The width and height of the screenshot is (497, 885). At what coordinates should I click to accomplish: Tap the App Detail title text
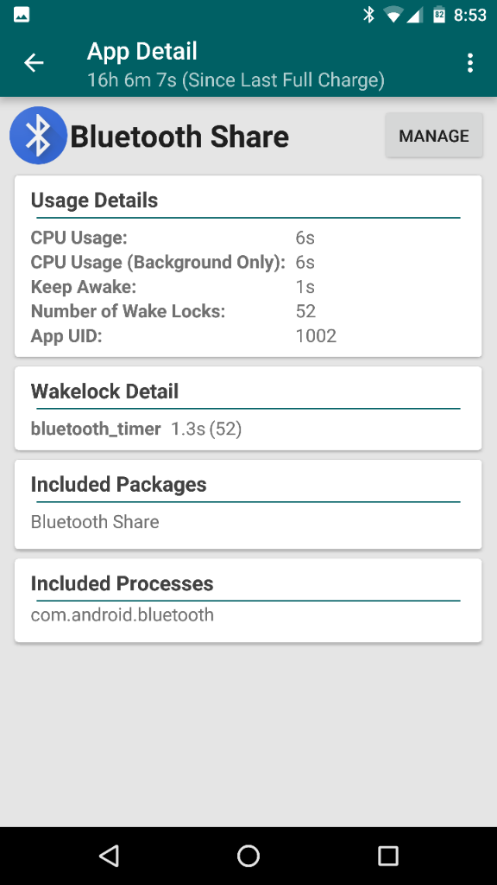coord(142,52)
